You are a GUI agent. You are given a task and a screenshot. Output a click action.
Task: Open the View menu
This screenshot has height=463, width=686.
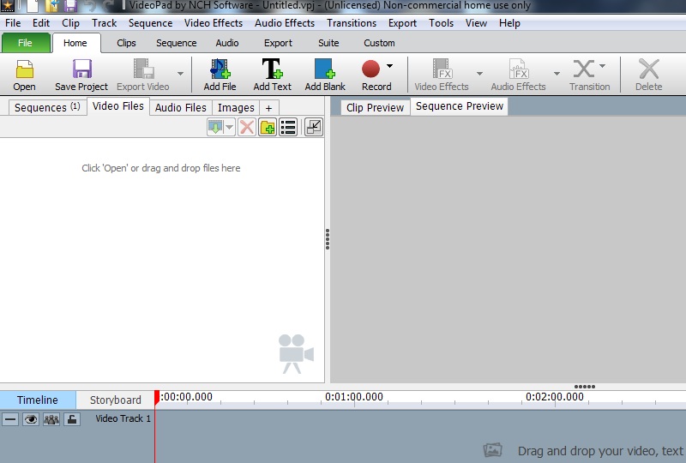click(x=476, y=23)
